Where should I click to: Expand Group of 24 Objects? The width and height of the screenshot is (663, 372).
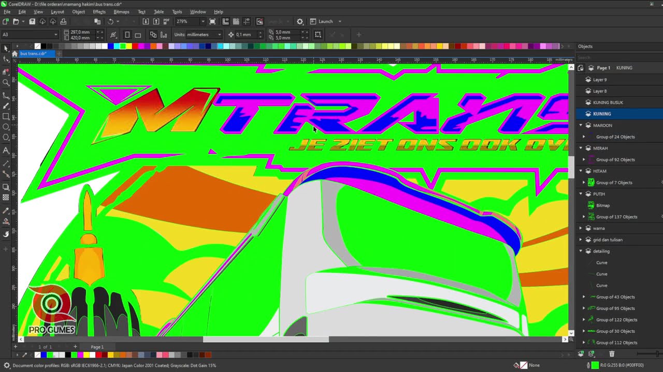[x=584, y=137]
